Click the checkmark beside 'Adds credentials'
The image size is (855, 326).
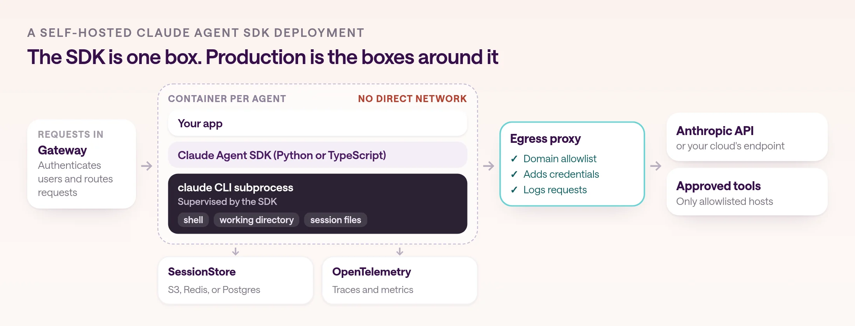point(514,174)
